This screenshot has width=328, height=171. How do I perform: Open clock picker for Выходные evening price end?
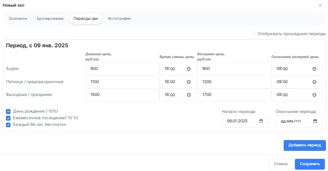[x=314, y=95]
